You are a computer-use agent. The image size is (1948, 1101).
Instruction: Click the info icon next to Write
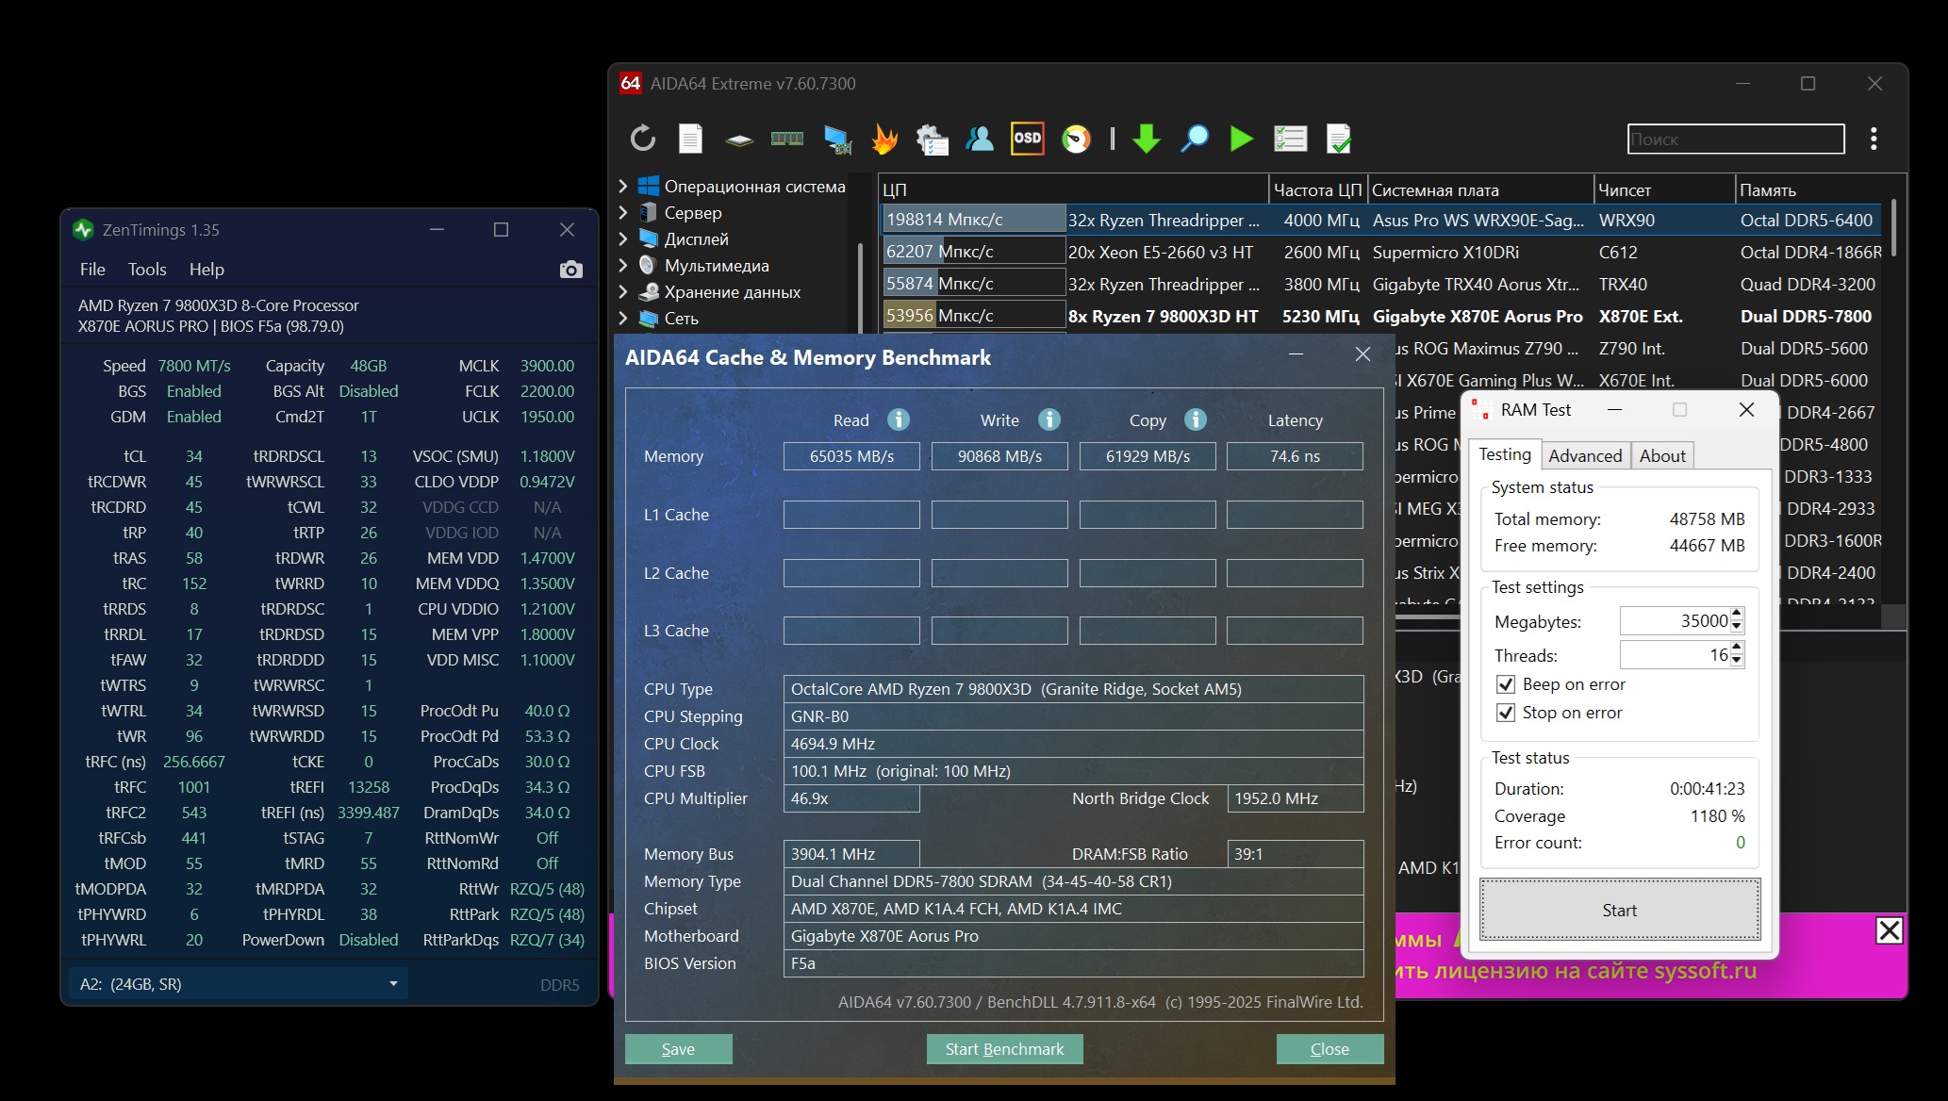1048,419
